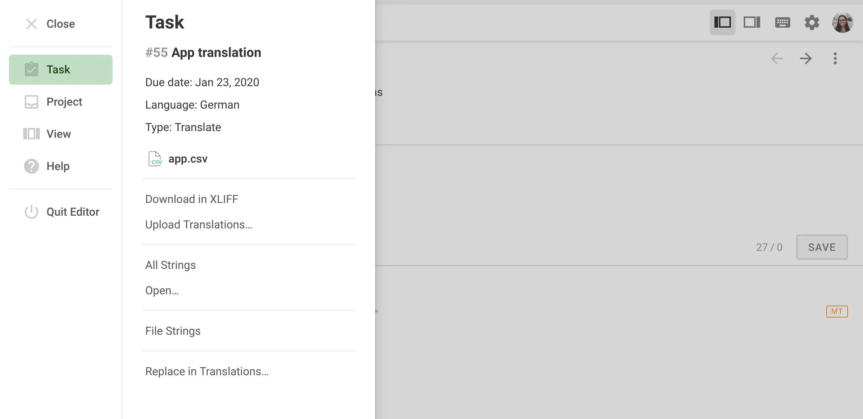Open the Project menu section
Screen dimensions: 863x419
pyautogui.click(x=60, y=102)
